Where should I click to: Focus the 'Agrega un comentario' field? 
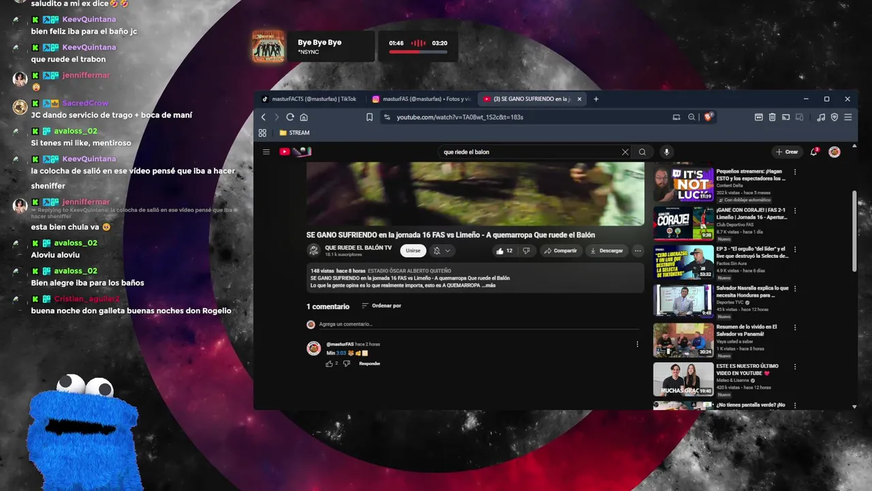tap(480, 325)
